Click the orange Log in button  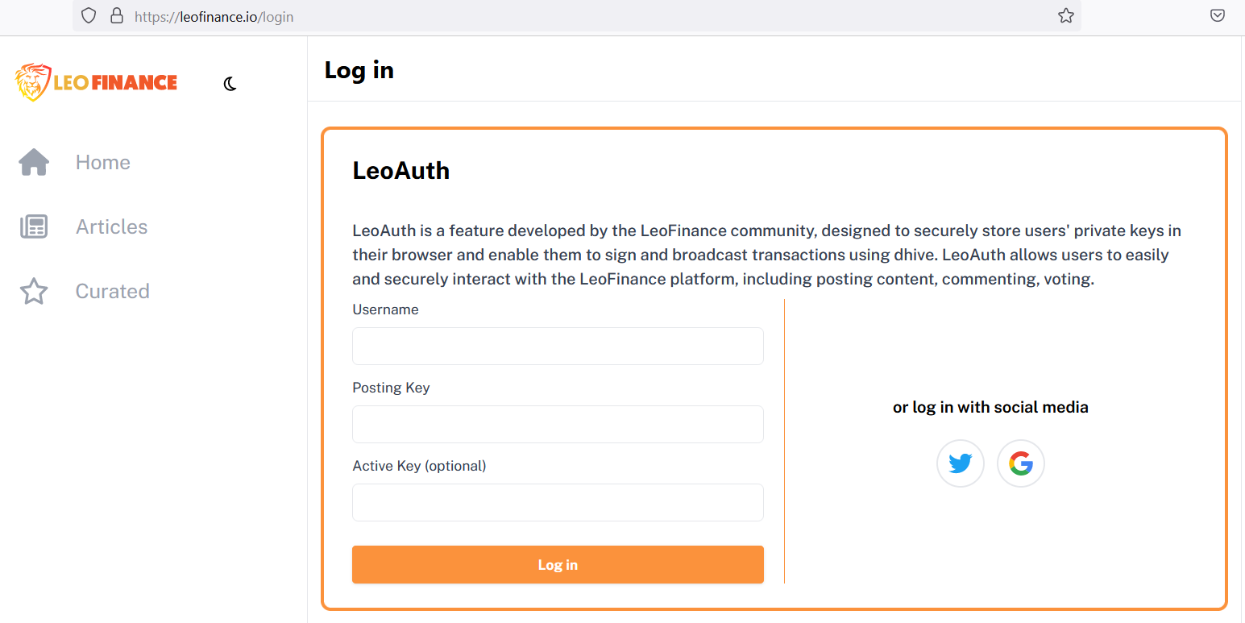558,564
